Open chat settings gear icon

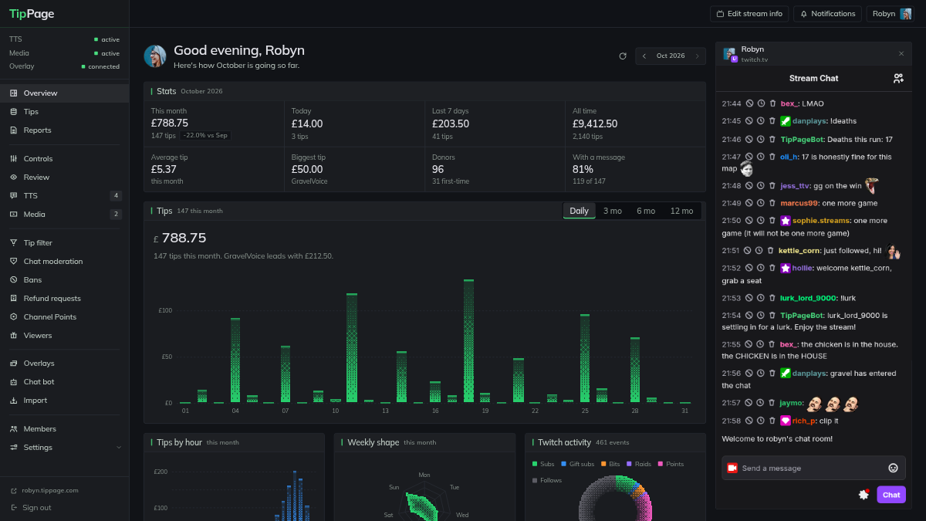point(864,495)
